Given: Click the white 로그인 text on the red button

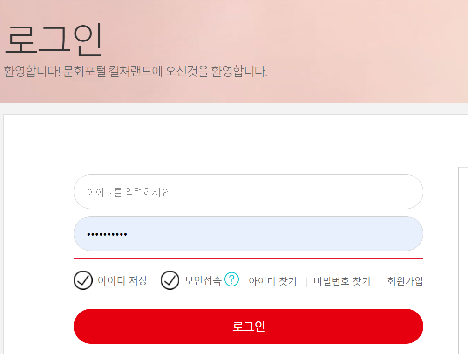Looking at the screenshot, I should click(x=249, y=326).
